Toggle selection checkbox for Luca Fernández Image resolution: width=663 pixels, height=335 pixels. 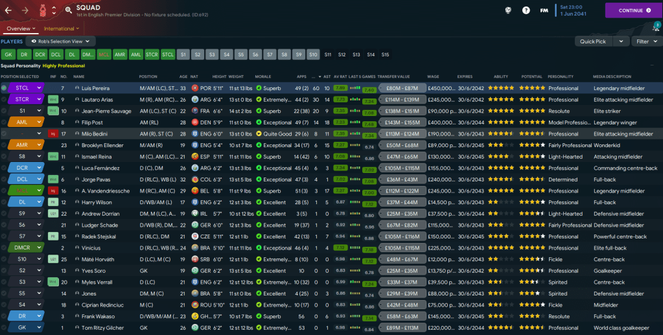pyautogui.click(x=4, y=168)
